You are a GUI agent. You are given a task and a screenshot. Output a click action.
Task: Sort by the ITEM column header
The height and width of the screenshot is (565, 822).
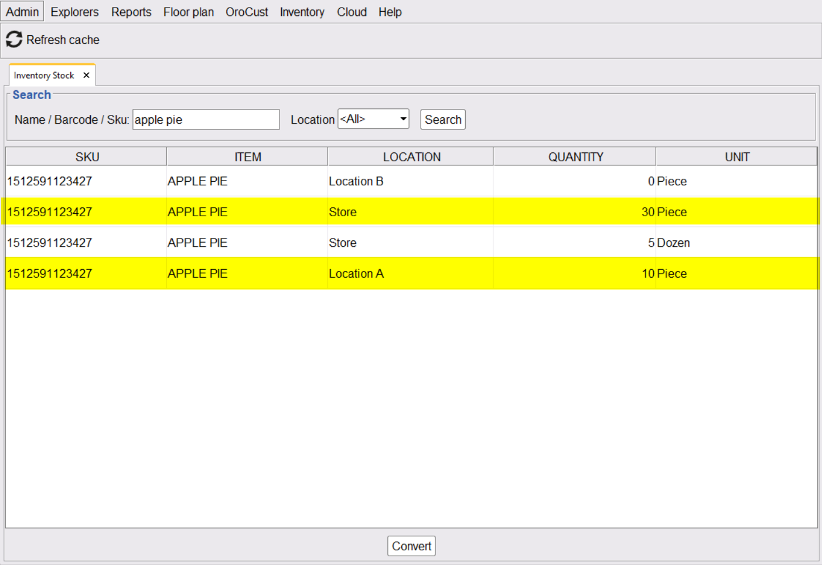[247, 157]
